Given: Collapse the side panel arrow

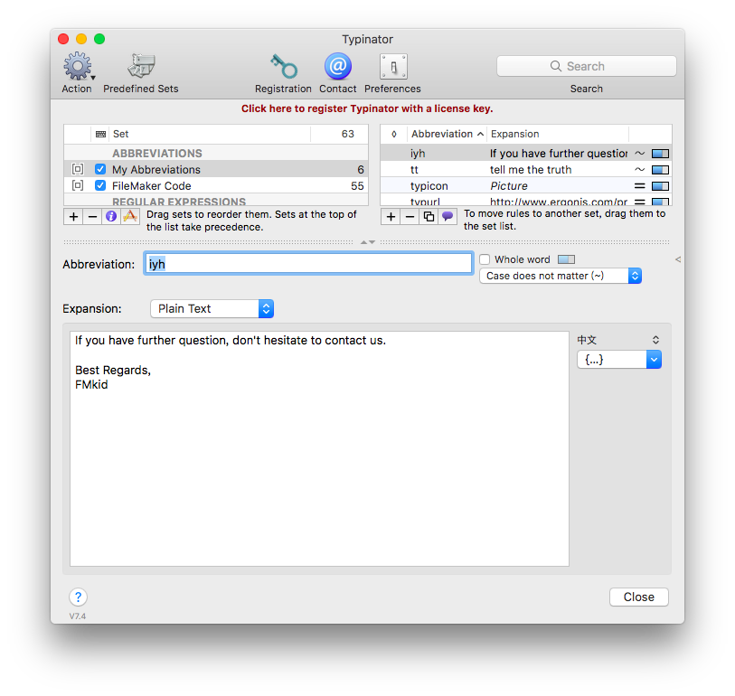Looking at the screenshot, I should [678, 259].
